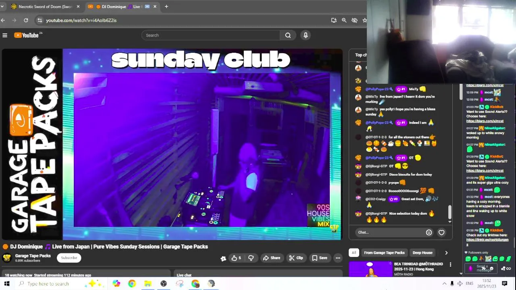Go back with browser back arrow

pos(3,20)
